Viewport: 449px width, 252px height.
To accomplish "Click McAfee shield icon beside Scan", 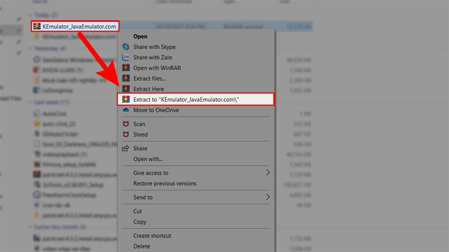I will [126, 124].
